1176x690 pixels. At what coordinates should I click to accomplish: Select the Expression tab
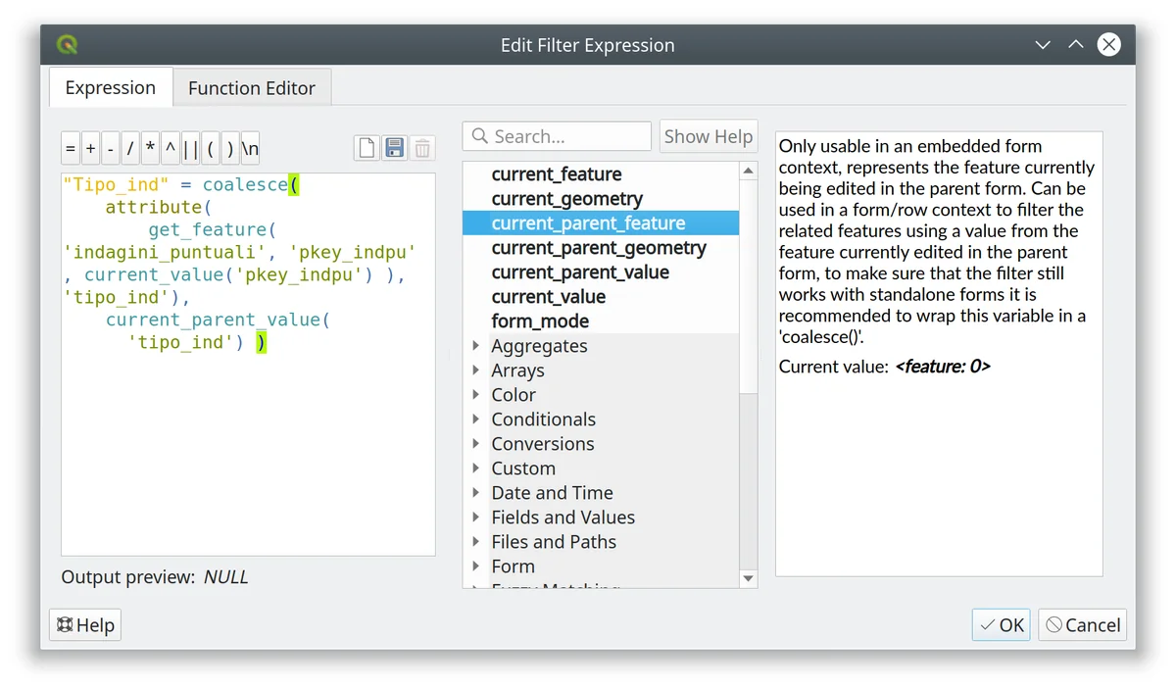110,87
